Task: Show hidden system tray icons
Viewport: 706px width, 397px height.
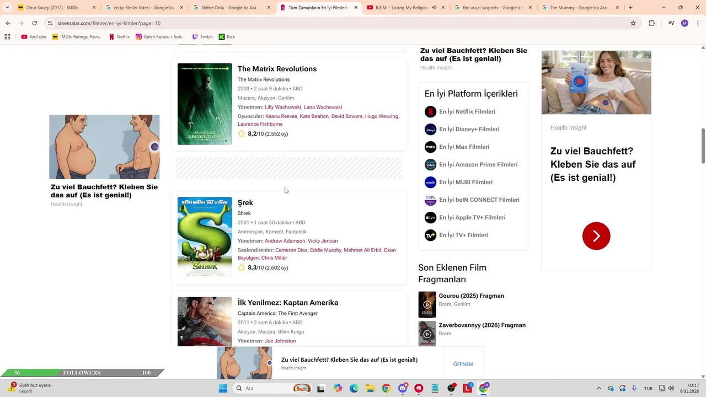Action: 599,388
